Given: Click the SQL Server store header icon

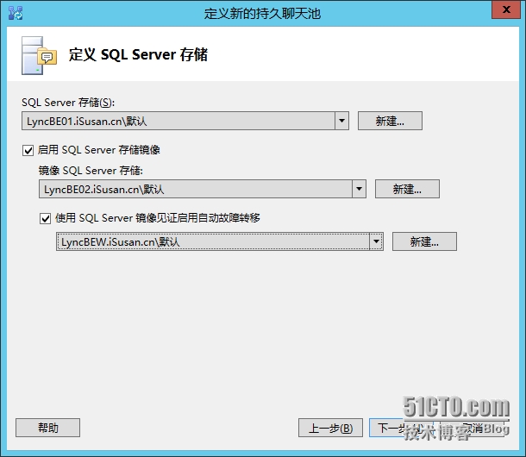Looking at the screenshot, I should pos(39,56).
